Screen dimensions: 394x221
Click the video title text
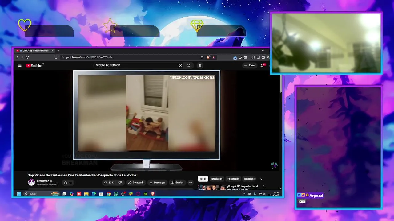(x=82, y=175)
